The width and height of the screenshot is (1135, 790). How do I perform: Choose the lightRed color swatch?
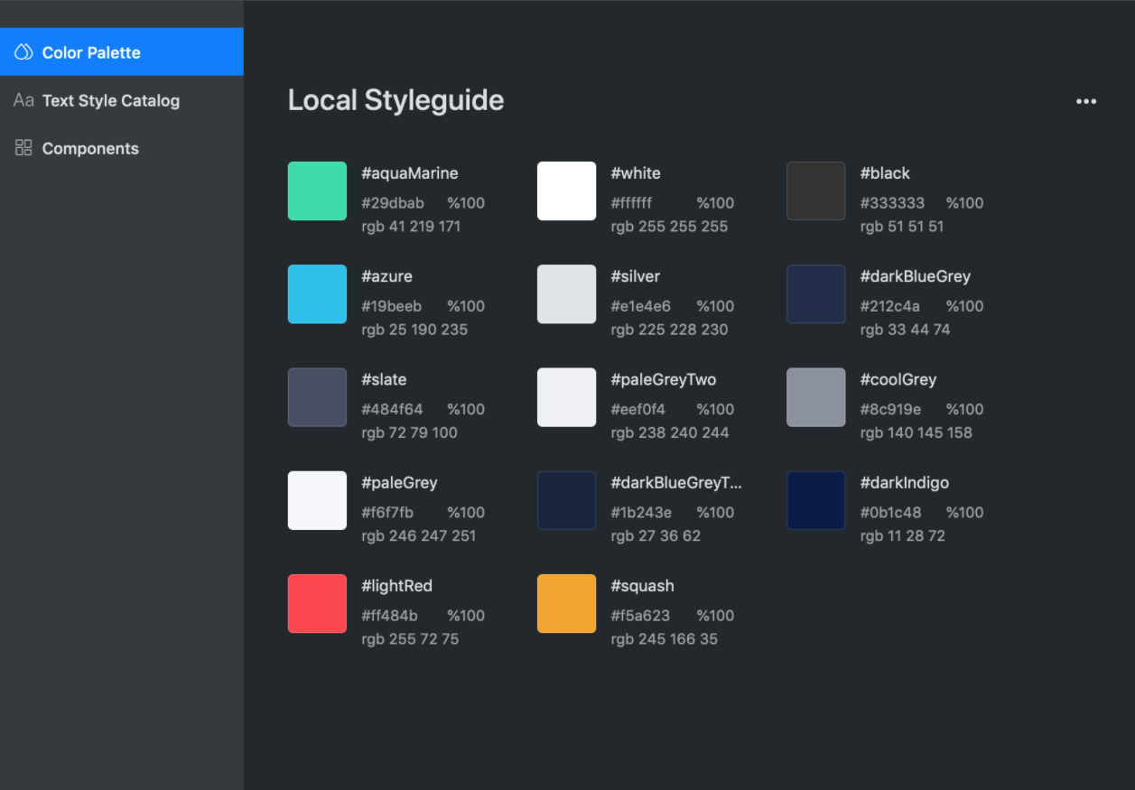click(317, 603)
